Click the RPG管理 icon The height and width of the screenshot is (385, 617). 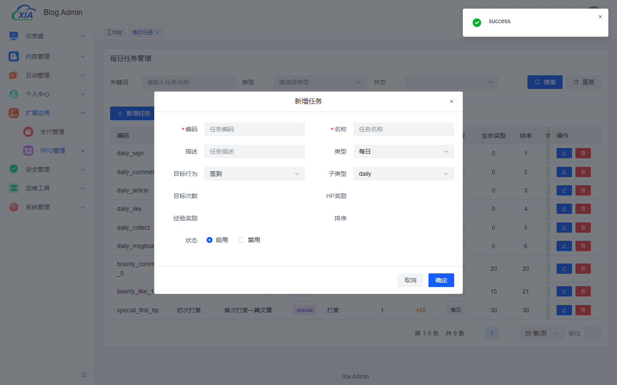(28, 151)
